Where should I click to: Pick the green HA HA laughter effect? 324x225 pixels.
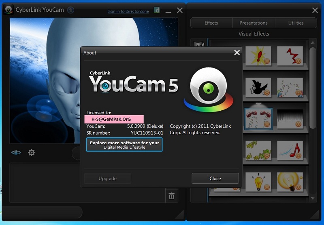(x=258, y=150)
